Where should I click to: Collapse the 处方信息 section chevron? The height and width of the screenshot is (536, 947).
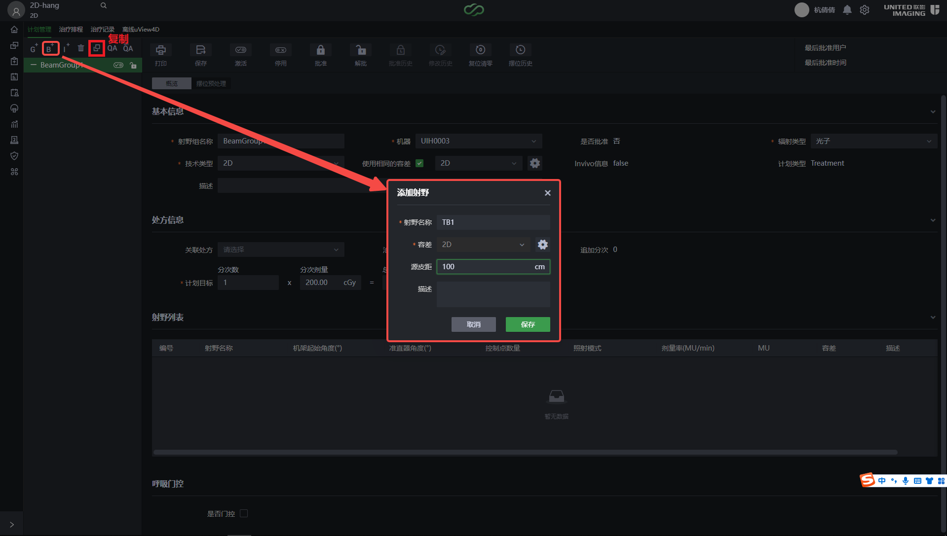pyautogui.click(x=933, y=220)
